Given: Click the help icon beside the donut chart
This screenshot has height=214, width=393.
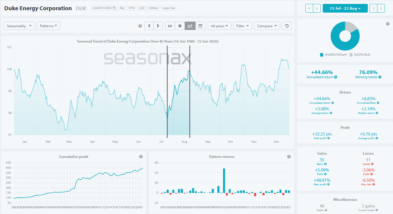Looking at the screenshot, I should (x=388, y=24).
